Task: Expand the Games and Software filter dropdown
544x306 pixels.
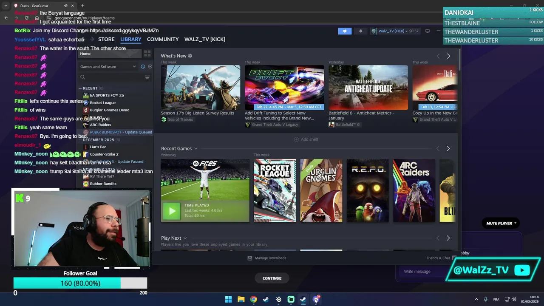Action: 108,66
